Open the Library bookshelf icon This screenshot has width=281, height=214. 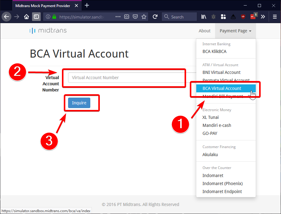tap(204, 17)
